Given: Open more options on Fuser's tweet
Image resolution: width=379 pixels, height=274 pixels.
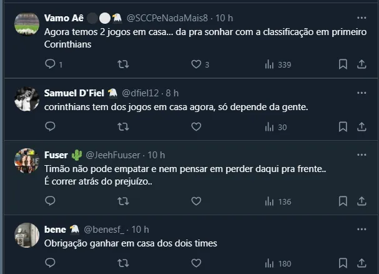Looking at the screenshot, I should (362, 155).
